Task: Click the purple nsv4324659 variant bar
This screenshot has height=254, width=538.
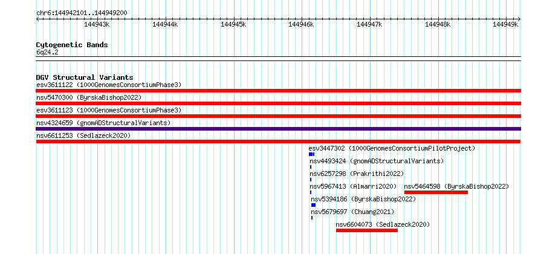Action: [278, 129]
